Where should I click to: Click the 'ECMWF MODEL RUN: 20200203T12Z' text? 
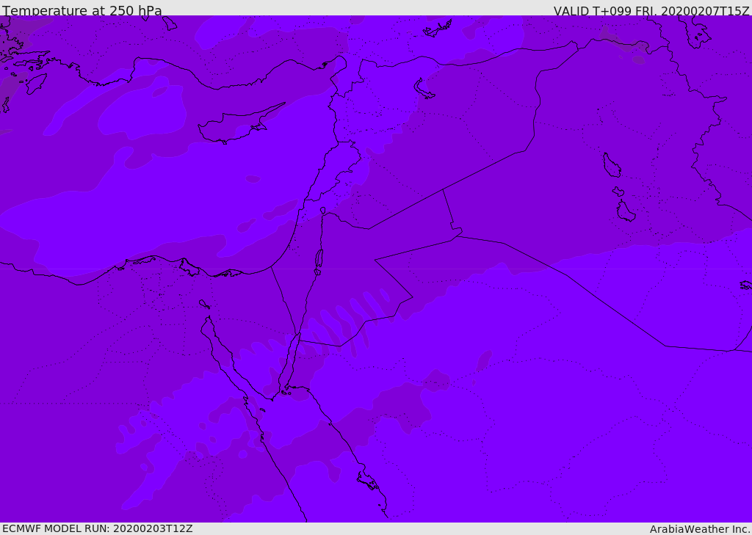pos(98,528)
